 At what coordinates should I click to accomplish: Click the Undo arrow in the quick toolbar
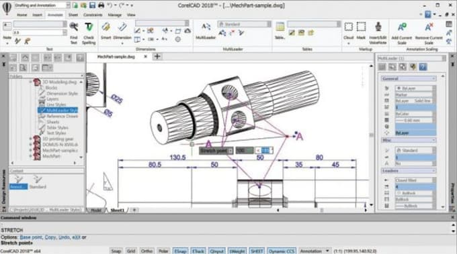click(x=110, y=5)
